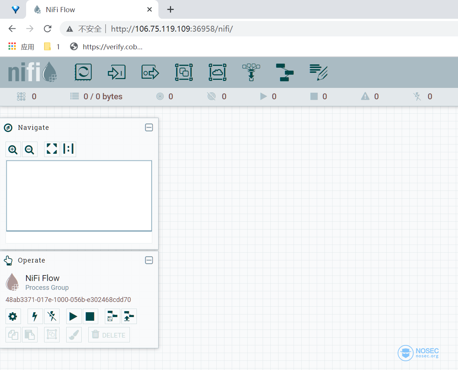
Task: Open the apps bookmark shortcut
Action: [21, 47]
